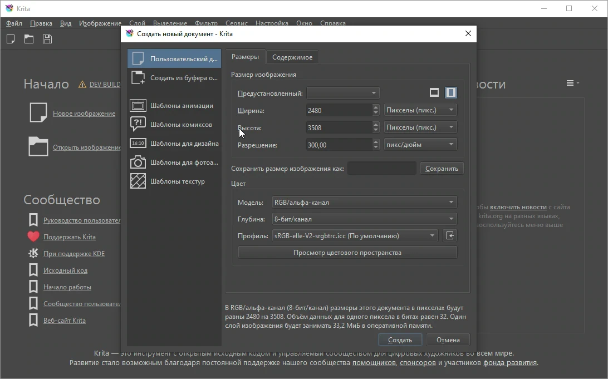
Task: Click the hamburger news menu icon
Action: (570, 83)
